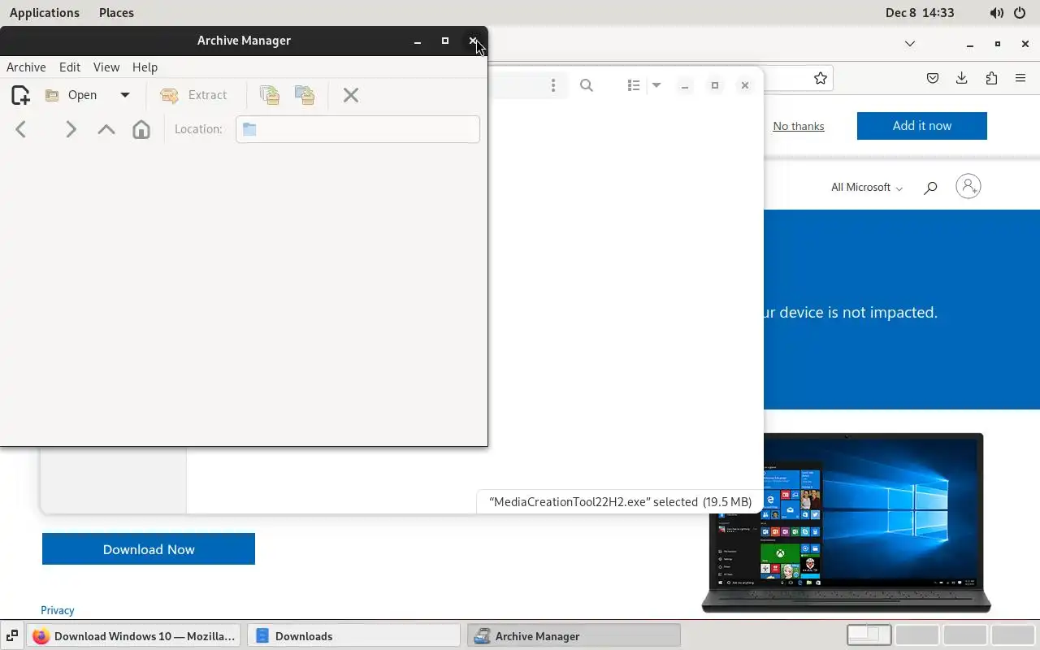Open the View menu

106,67
